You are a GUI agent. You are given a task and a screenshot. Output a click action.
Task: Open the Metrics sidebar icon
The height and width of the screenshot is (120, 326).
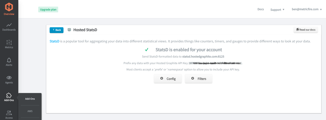[9, 42]
